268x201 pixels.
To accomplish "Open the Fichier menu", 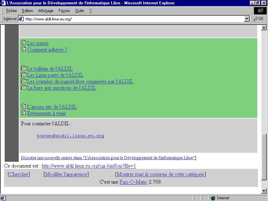I will (11, 11).
